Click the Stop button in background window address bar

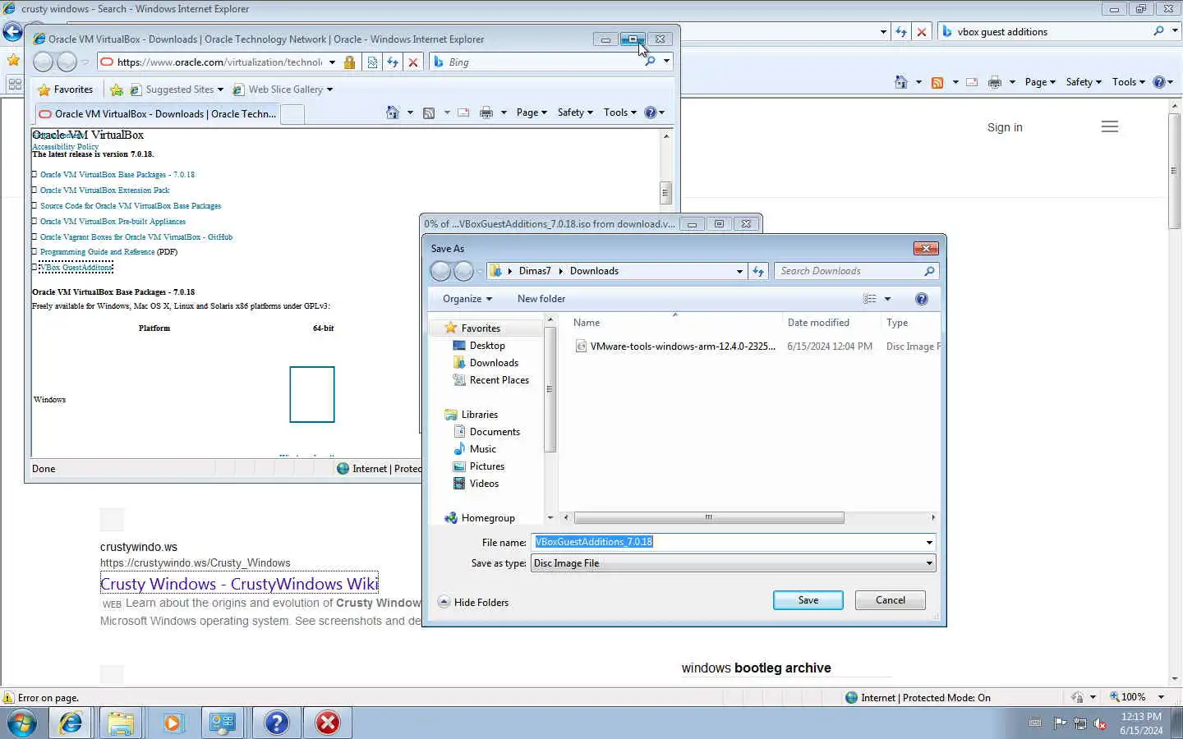pos(922,32)
